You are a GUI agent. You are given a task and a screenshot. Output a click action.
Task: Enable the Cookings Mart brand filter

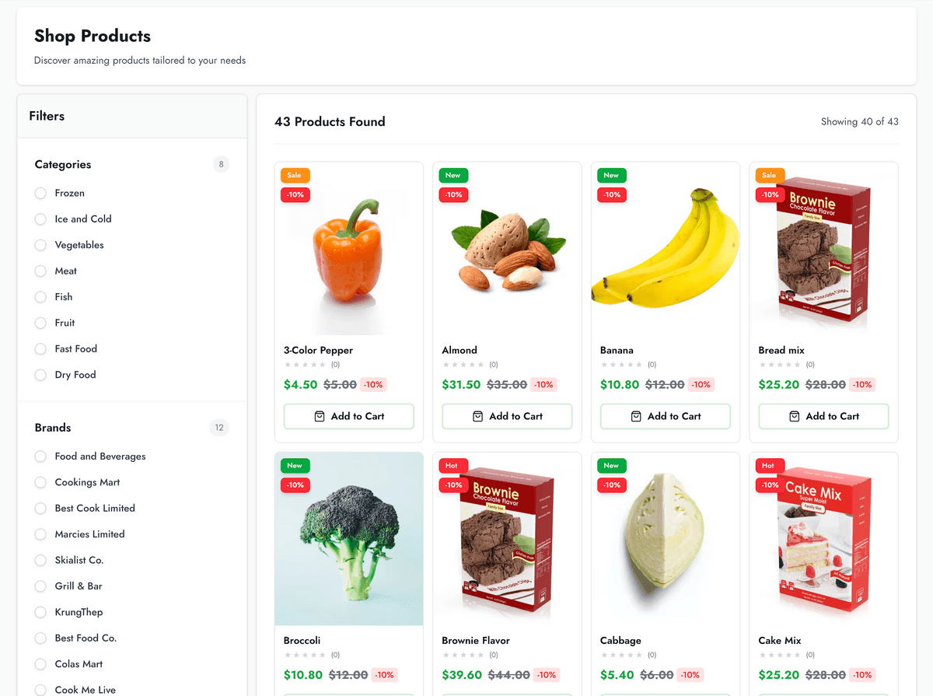point(40,483)
